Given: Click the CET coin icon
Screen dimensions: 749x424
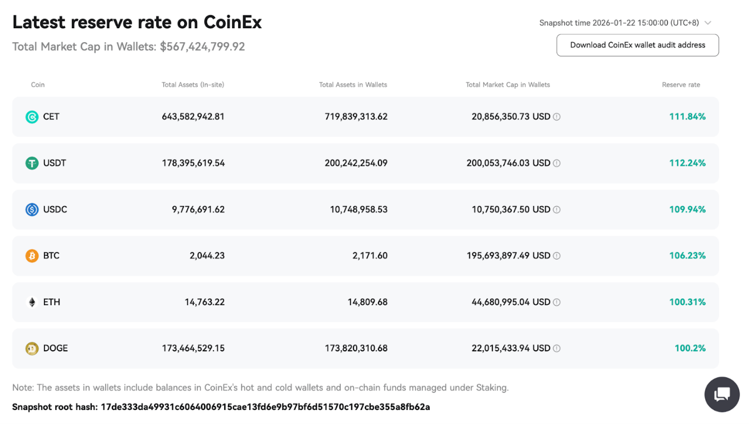Looking at the screenshot, I should (31, 117).
